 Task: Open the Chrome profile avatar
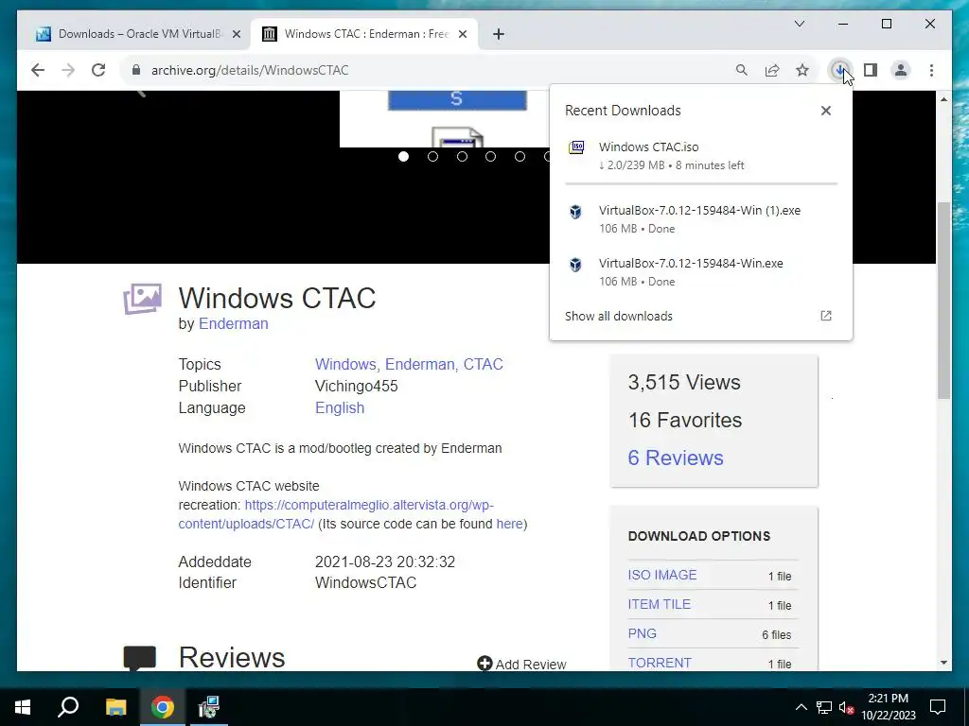pyautogui.click(x=901, y=70)
